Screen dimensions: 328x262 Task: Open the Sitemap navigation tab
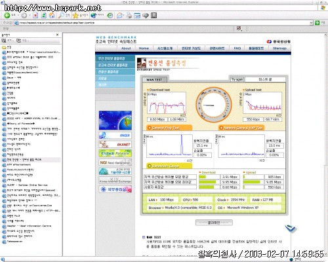[279, 48]
